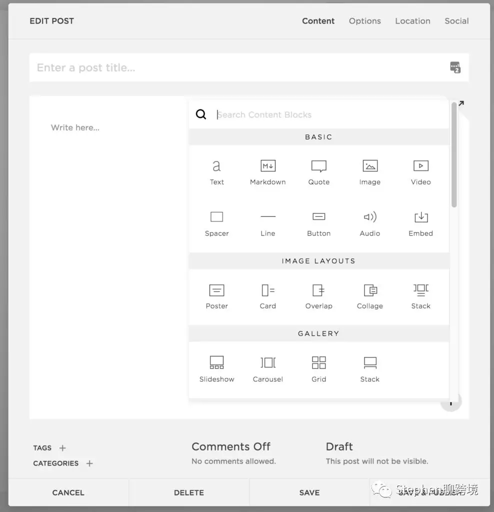Add a Slideshow gallery
The image size is (494, 512).
216,366
